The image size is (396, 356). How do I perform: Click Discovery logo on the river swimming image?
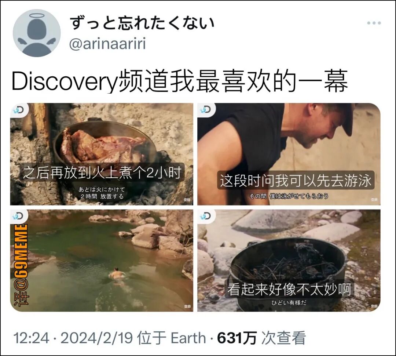tap(19, 216)
